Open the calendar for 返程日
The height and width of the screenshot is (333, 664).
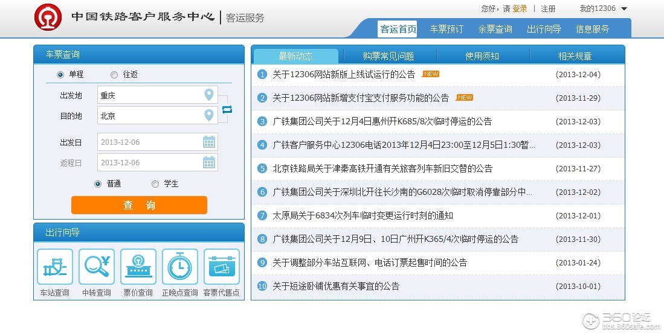[209, 162]
